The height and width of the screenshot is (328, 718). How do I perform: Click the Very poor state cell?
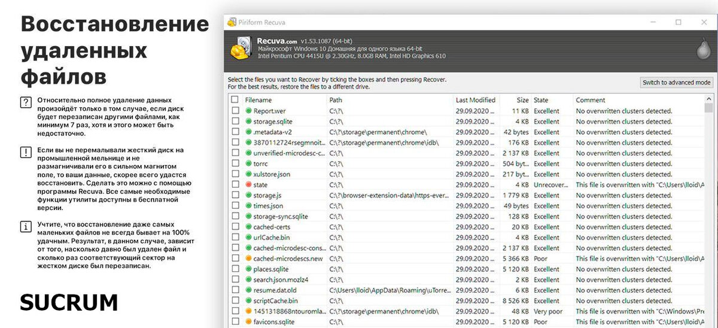click(x=548, y=311)
